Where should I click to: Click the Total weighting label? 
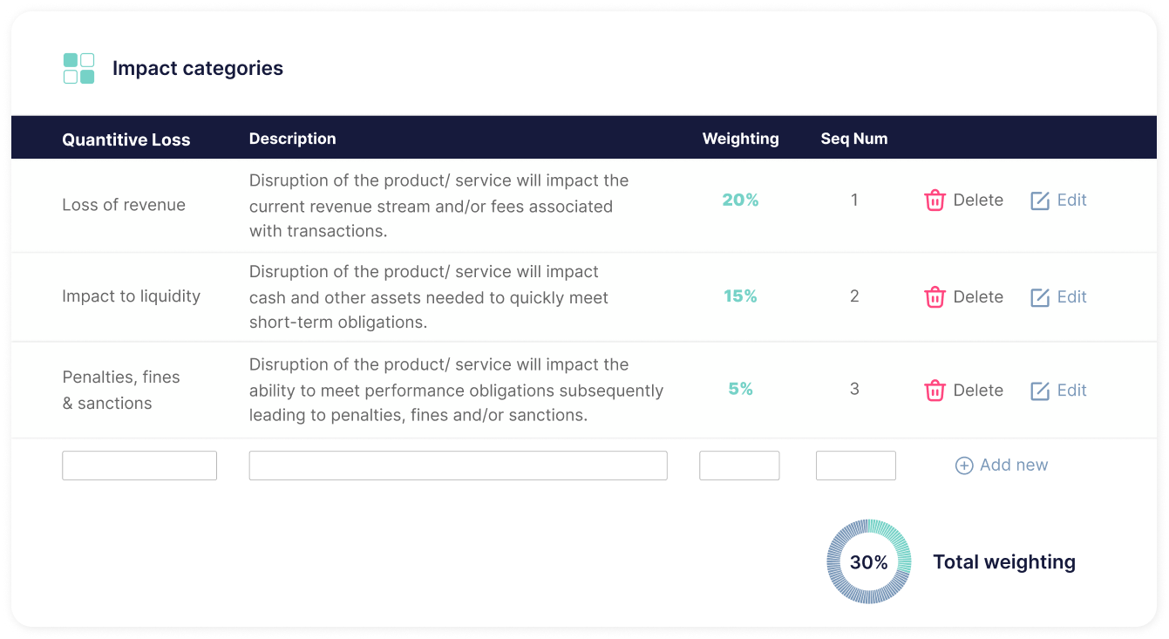coord(1003,561)
